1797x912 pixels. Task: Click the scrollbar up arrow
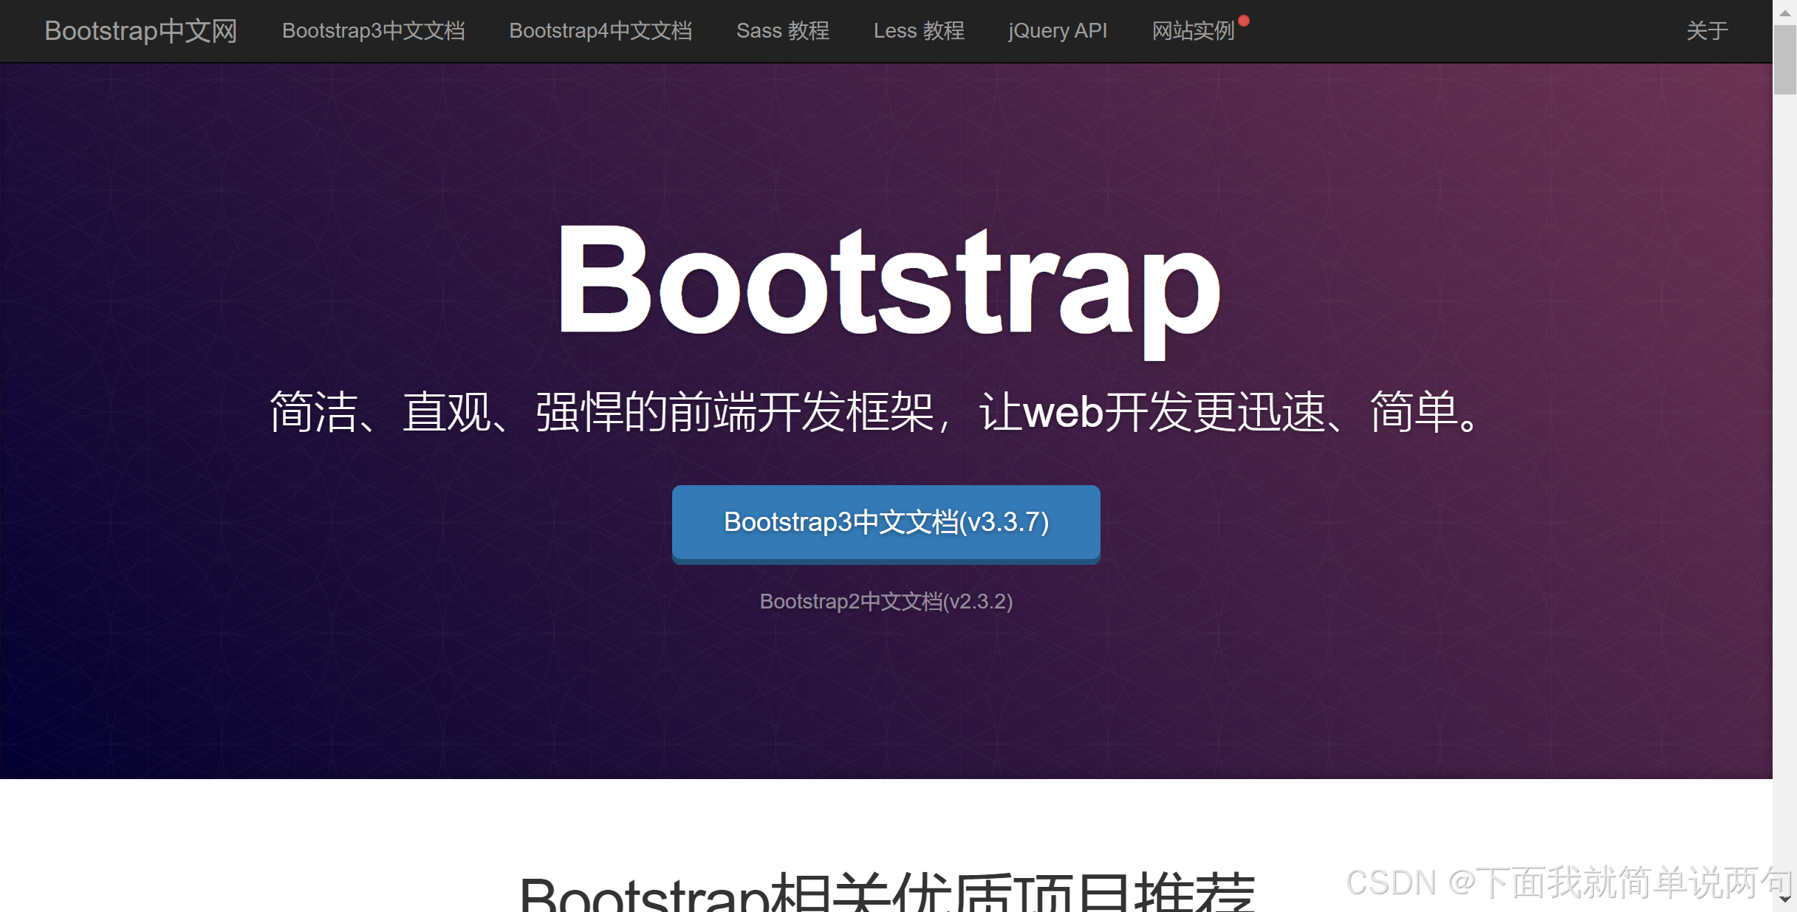pyautogui.click(x=1785, y=13)
